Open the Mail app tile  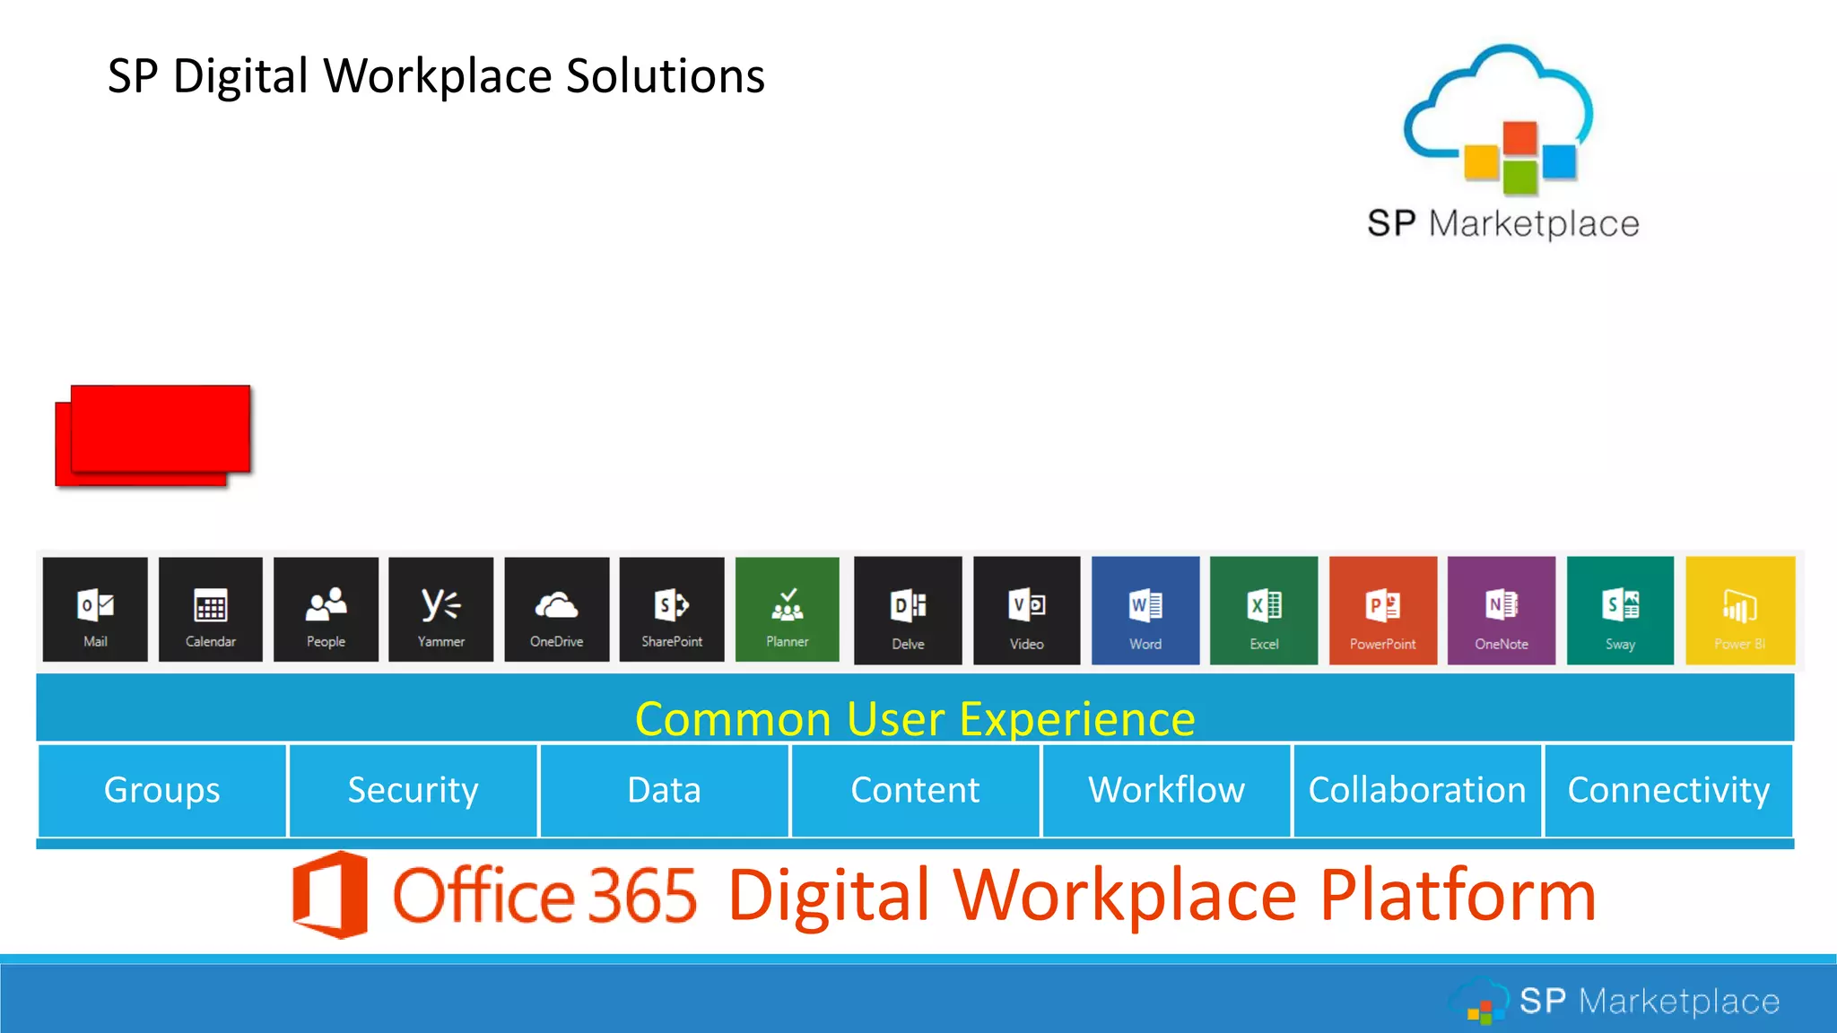(x=95, y=610)
